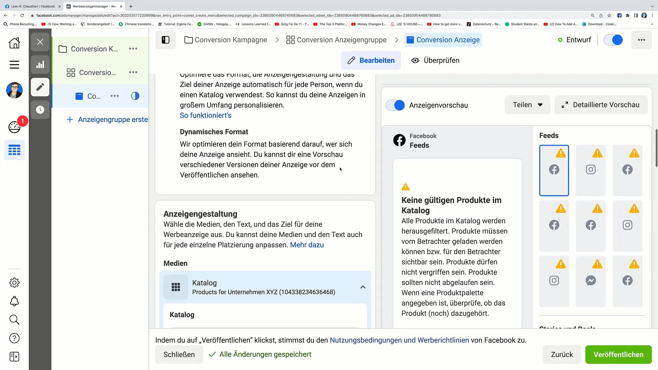Open the cookie icon with notification badge
Screen dimensions: 658x370
[x=14, y=127]
